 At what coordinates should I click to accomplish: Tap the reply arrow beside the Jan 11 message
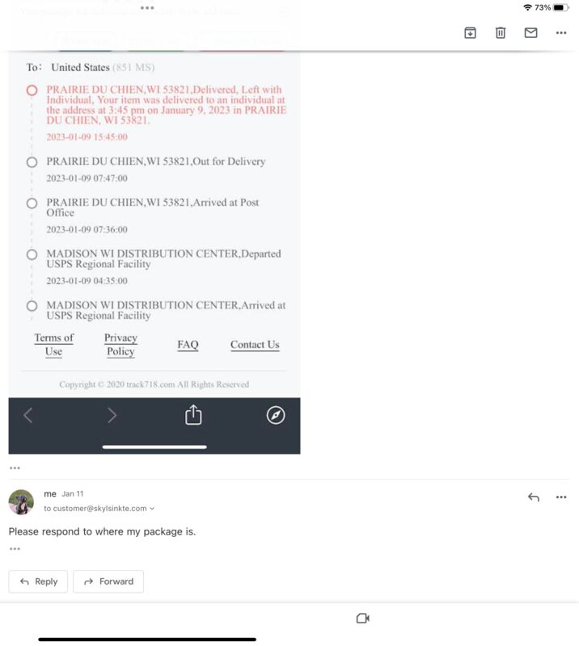click(x=533, y=497)
